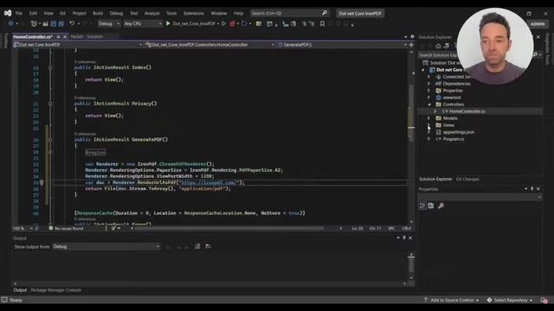This screenshot has width=554, height=311.
Task: Click the Solution Explorer Home icon
Action: tap(438, 46)
